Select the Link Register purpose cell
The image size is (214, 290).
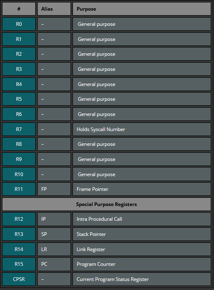pos(142,249)
